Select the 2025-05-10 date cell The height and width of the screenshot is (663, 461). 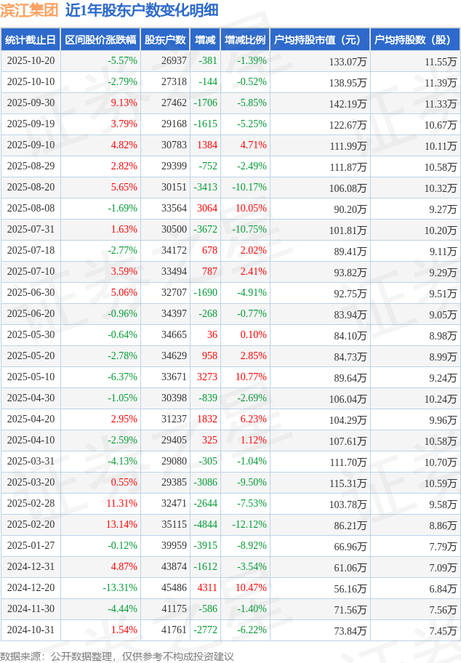[x=31, y=377]
